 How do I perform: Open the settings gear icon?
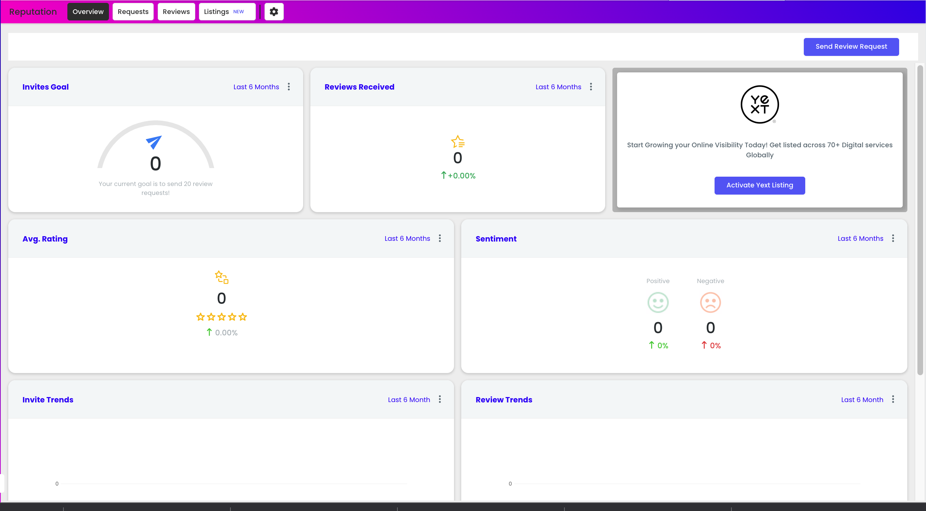pyautogui.click(x=274, y=11)
